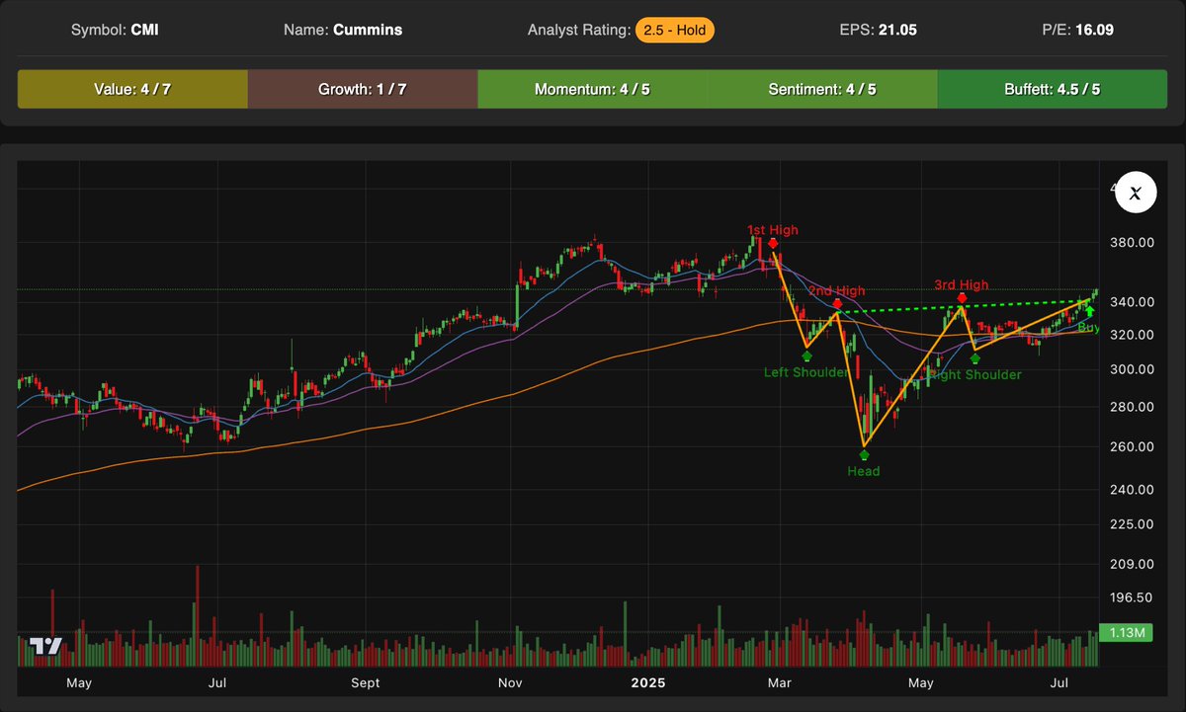Image resolution: width=1186 pixels, height=712 pixels.
Task: Click the green Right Shoulder marker arrow
Action: click(x=975, y=358)
